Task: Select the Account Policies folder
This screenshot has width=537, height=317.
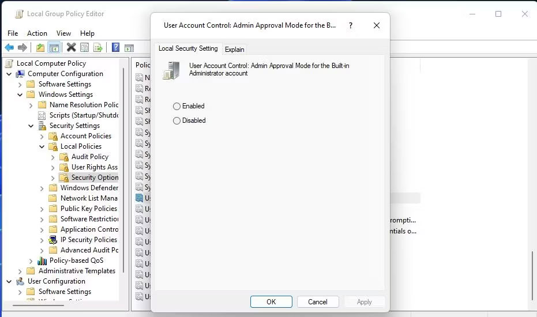Action: tap(86, 136)
